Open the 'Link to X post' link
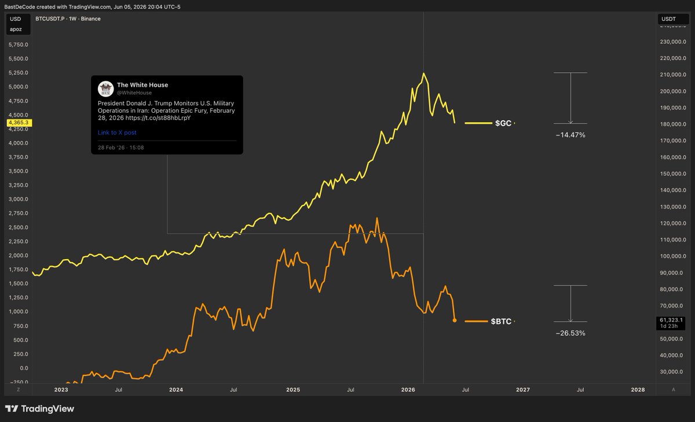The width and height of the screenshot is (695, 422). pyautogui.click(x=117, y=132)
